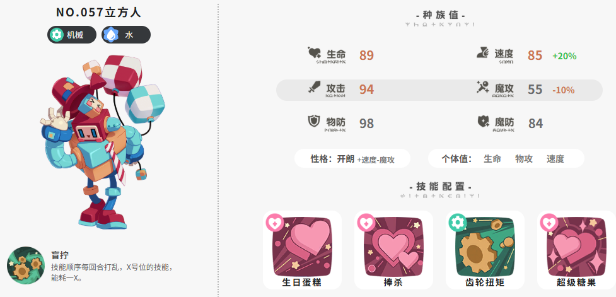
Task: Click the NO.057立方人 title
Action: point(98,12)
